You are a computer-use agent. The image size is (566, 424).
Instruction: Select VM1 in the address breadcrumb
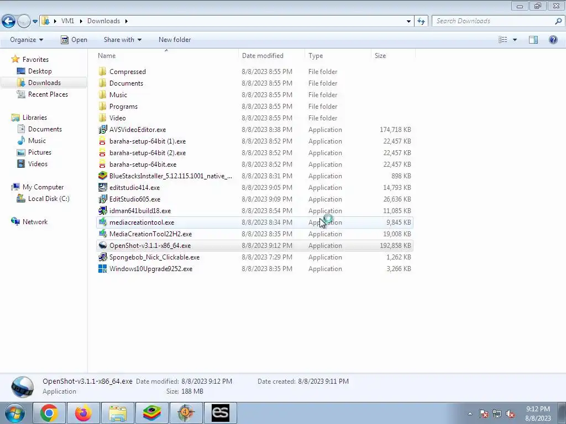68,21
